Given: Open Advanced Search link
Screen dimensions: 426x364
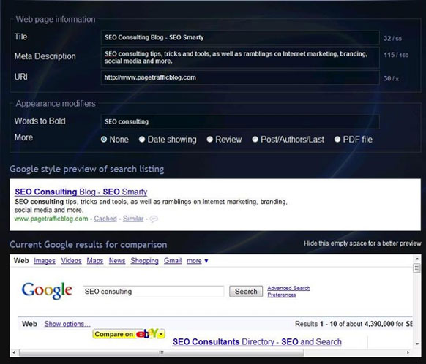Looking at the screenshot, I should pyautogui.click(x=289, y=288).
